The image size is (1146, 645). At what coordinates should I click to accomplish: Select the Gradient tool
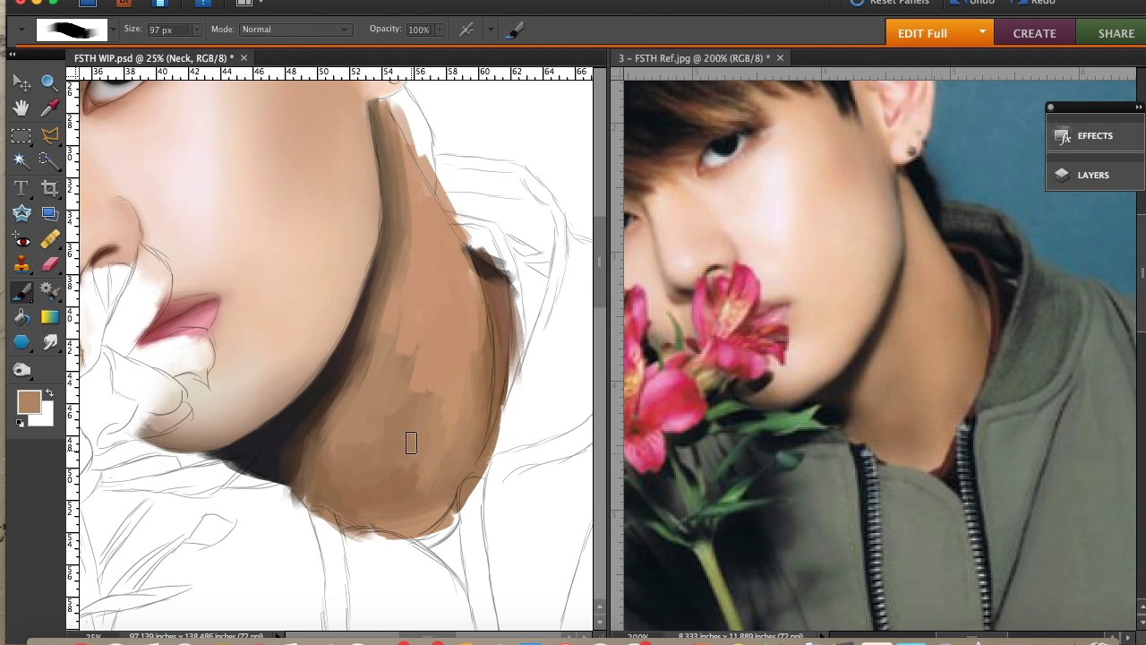click(x=49, y=317)
